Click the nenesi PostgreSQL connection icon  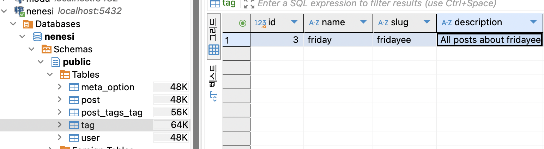pos(19,11)
